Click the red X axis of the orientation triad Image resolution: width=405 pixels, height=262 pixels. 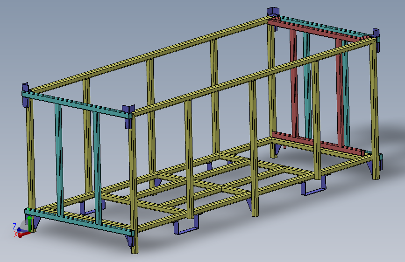coord(23,234)
